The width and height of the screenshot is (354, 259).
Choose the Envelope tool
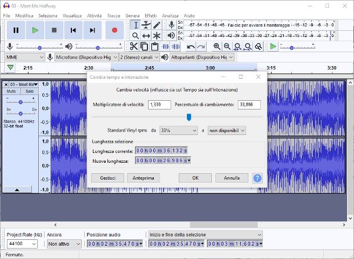point(146,25)
